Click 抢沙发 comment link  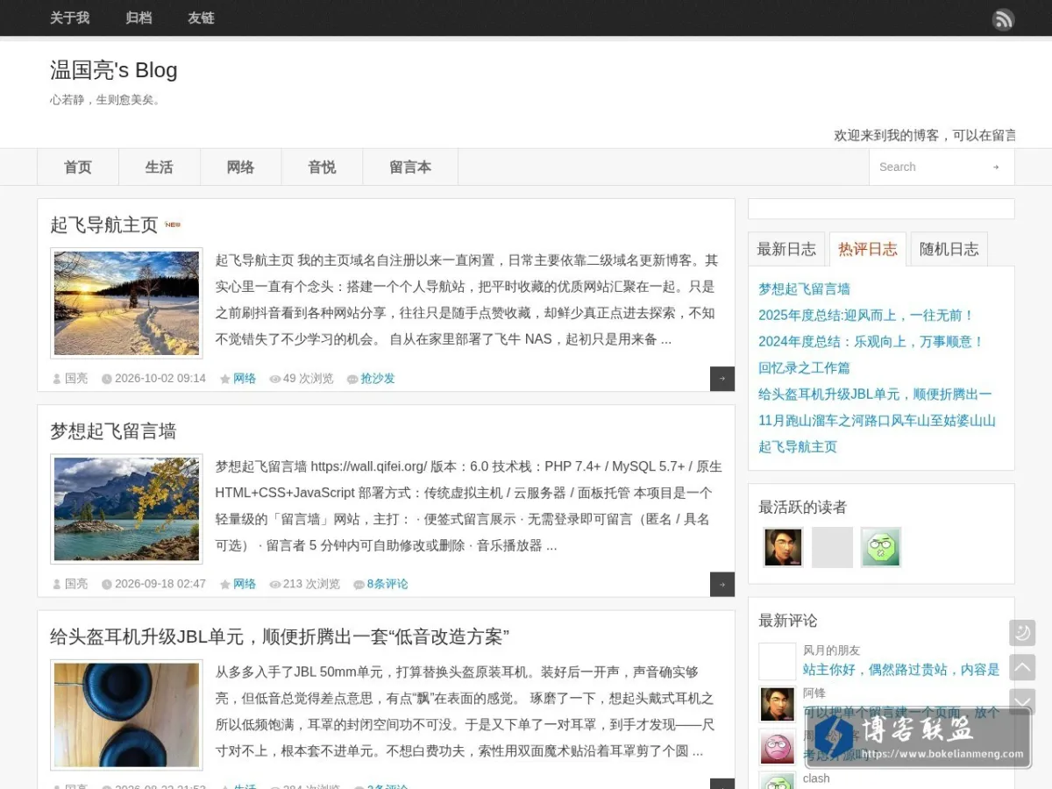(378, 379)
